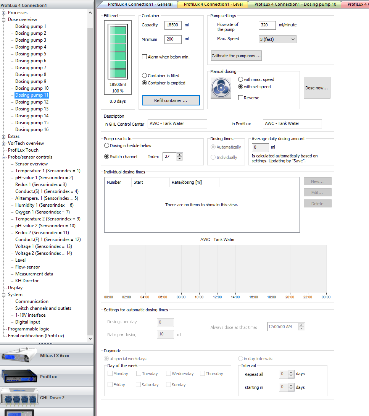Open Programmable logic tree item

[x=29, y=329]
